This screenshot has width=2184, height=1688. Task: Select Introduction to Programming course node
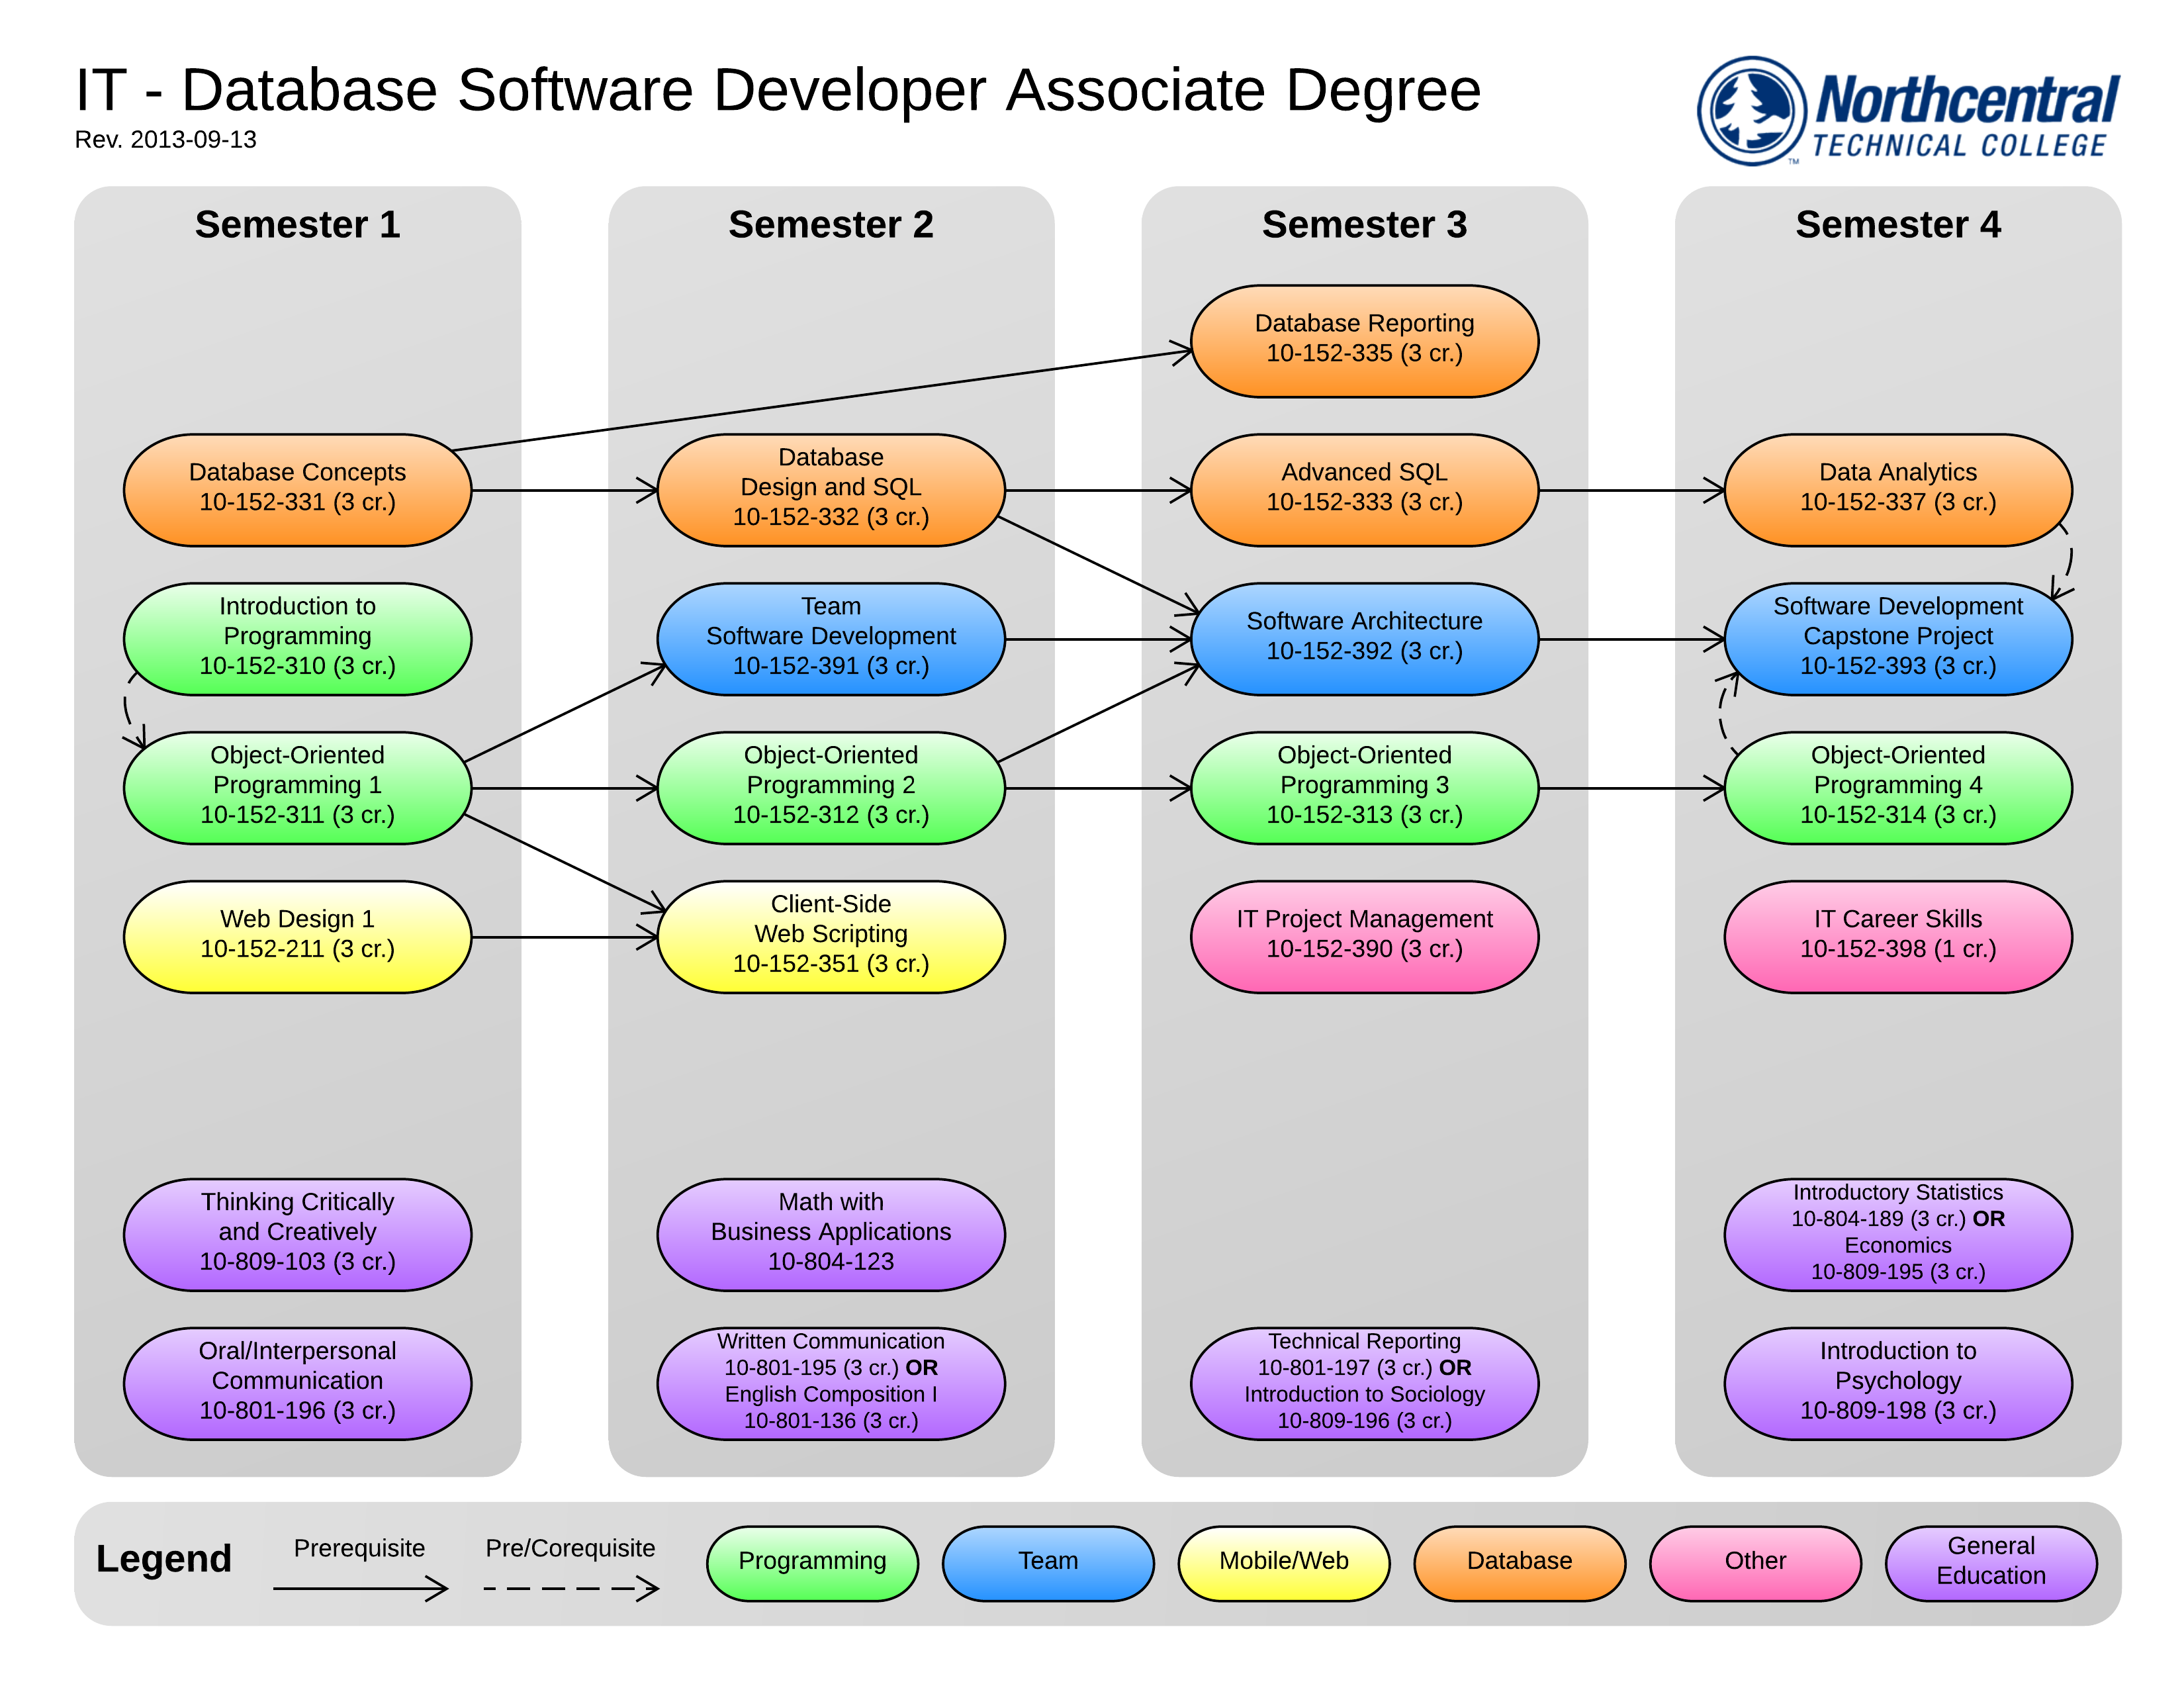297,638
